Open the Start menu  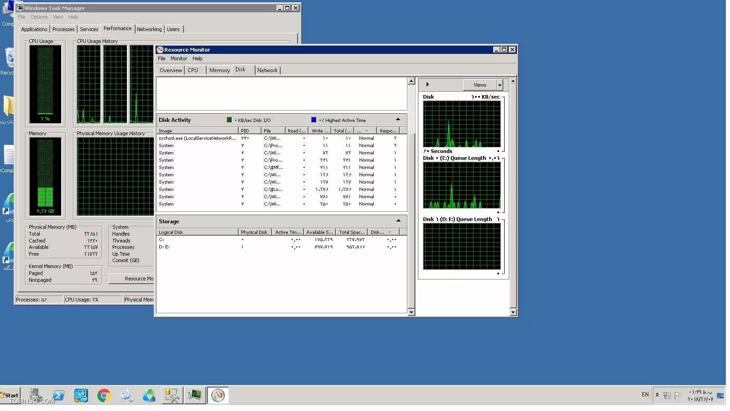point(10,395)
